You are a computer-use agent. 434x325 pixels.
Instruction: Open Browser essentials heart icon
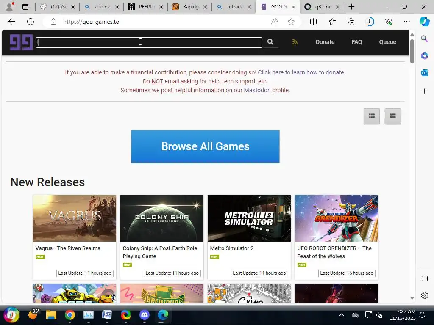[388, 22]
